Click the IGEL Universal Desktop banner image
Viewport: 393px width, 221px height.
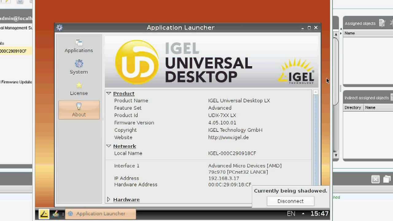212,62
